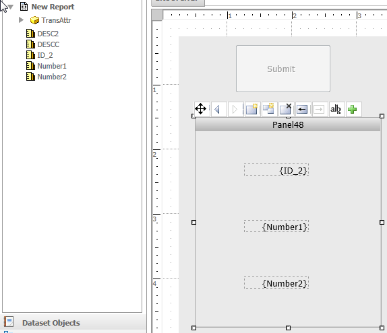387x333 pixels.
Task: Select Number1 label in dataset tree
Action: tap(52, 66)
